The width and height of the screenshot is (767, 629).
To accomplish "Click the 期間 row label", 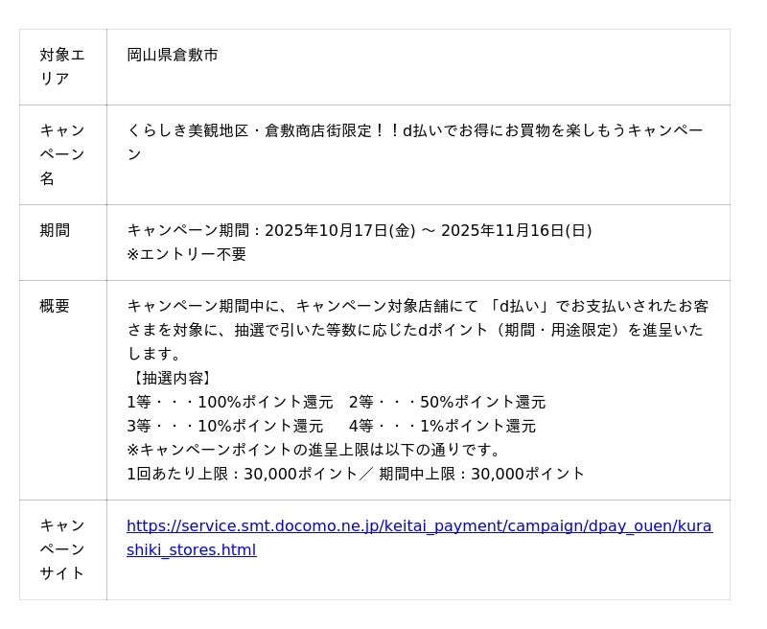I will point(55,230).
